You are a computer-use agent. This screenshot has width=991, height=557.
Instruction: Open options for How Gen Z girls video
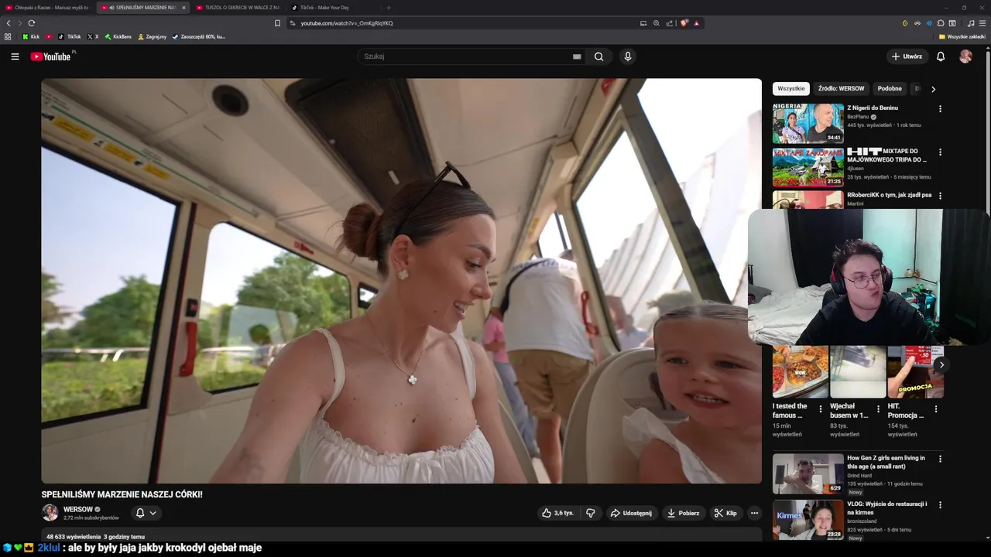(x=941, y=459)
